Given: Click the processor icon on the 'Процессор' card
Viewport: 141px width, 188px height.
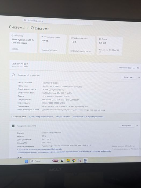Looking at the screenshot, I should pyautogui.click(x=12, y=35).
